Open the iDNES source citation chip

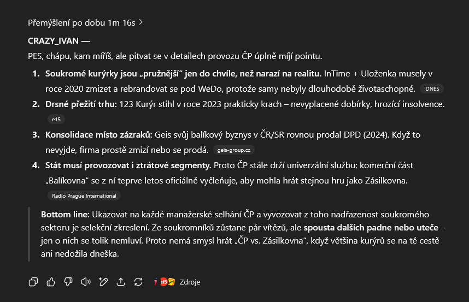pyautogui.click(x=432, y=88)
